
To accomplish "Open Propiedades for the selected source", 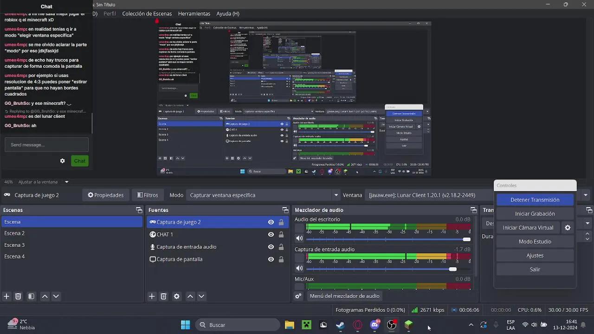I will (x=106, y=195).
